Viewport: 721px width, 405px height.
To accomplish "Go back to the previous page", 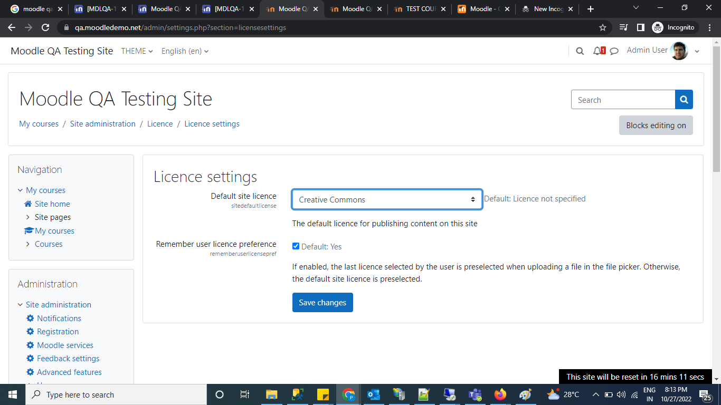I will pos(12,27).
